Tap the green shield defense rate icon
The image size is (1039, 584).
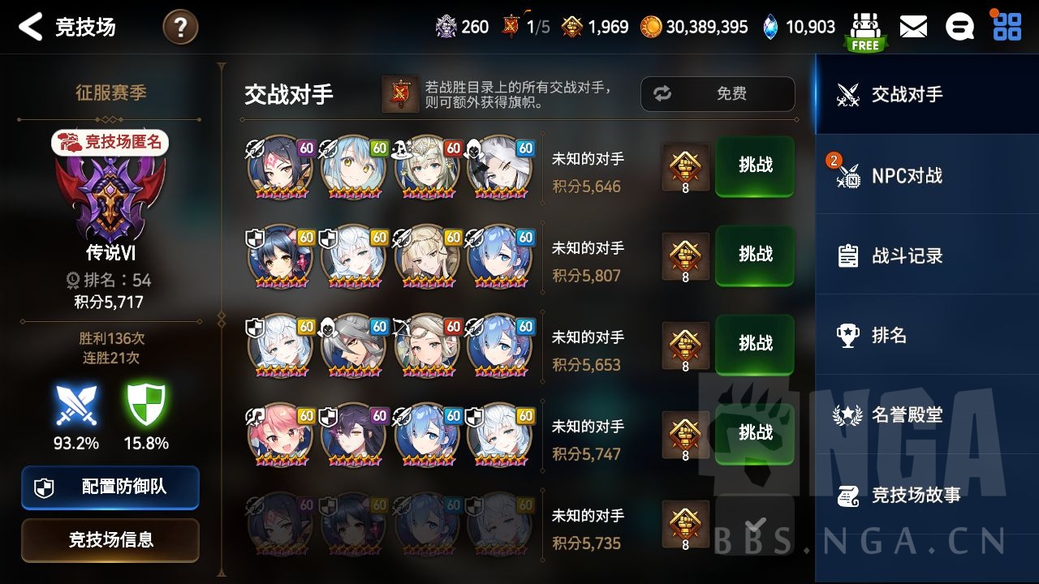(146, 406)
